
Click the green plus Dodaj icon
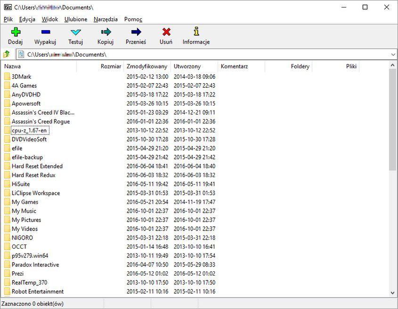click(16, 32)
